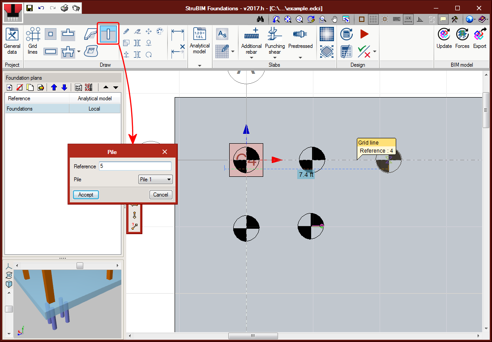Select the Pile drawing tool
492x342 pixels.
tap(108, 34)
